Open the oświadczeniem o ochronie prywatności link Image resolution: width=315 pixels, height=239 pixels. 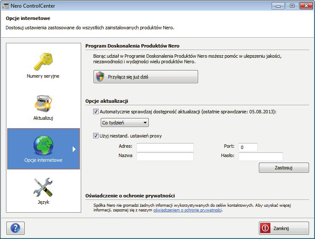point(187,210)
